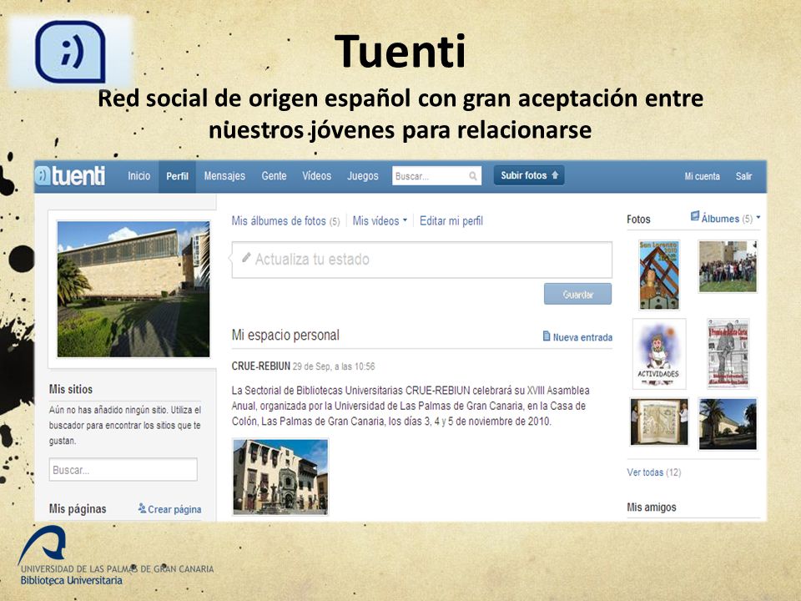Open Ver todas (12) photos link
This screenshot has width=801, height=601.
coord(654,472)
